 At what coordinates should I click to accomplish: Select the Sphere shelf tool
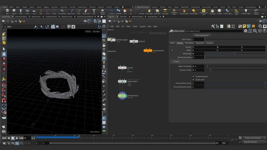[14, 12]
